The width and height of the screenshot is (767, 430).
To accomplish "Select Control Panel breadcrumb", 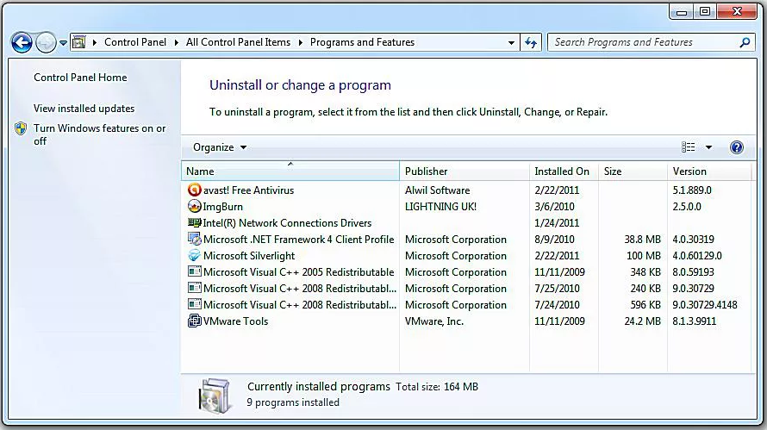I will [x=135, y=42].
